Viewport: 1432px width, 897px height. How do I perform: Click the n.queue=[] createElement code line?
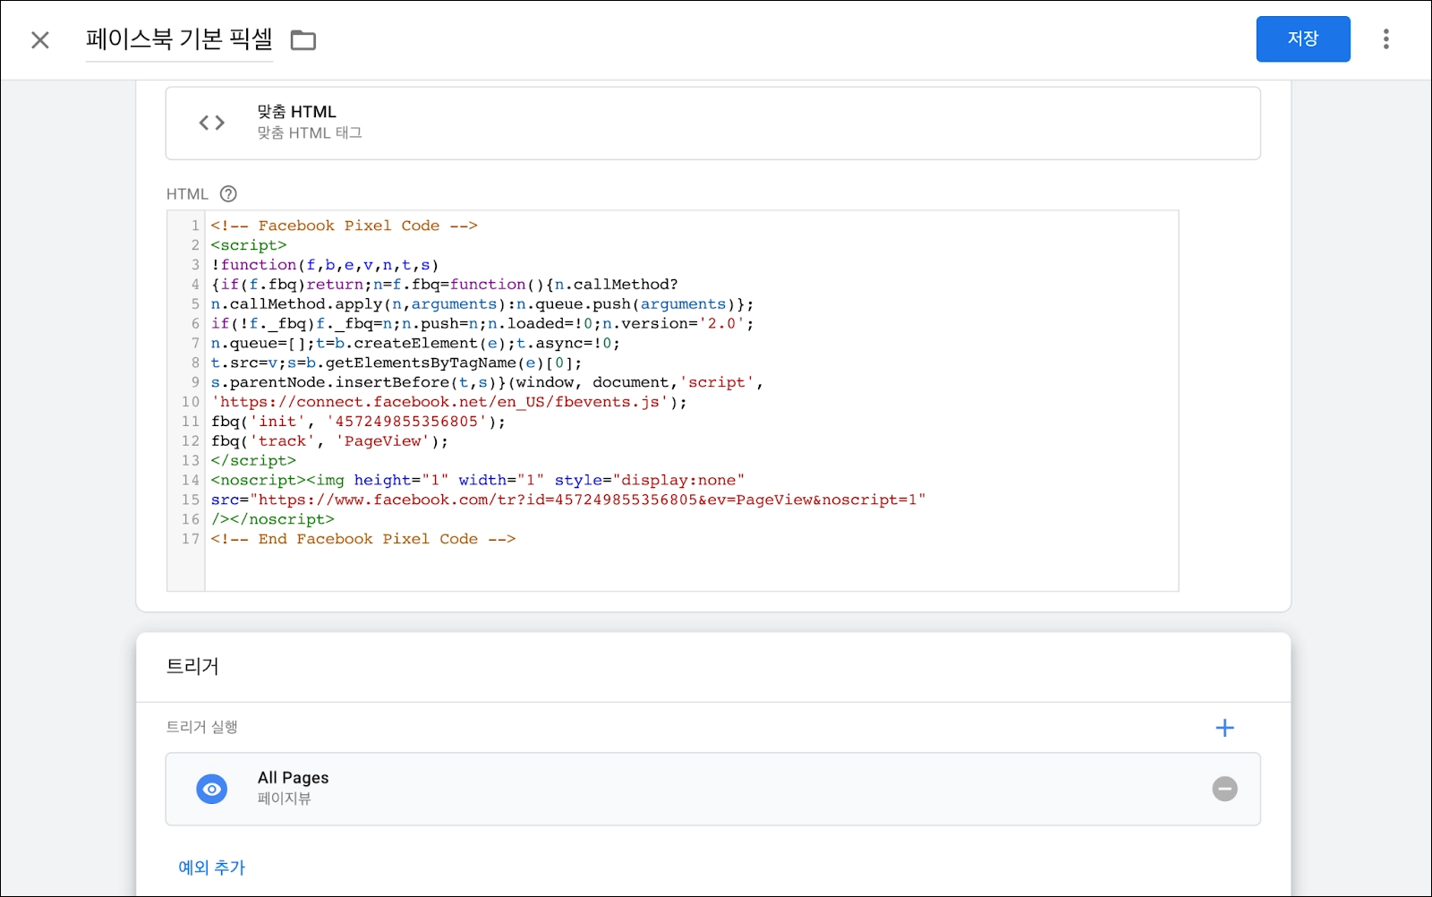pos(415,344)
